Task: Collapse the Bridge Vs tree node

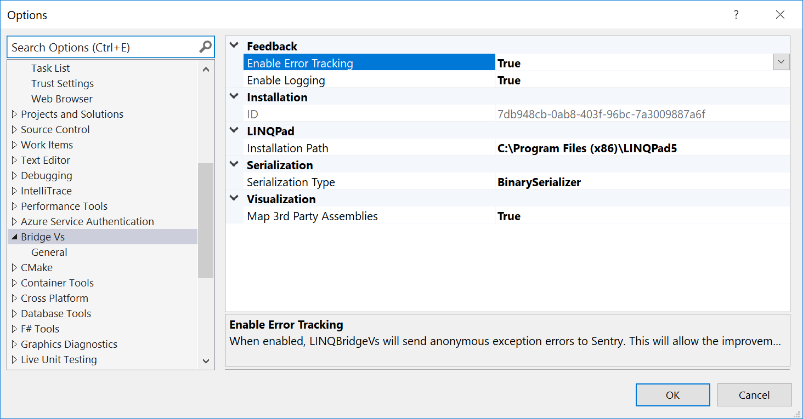Action: 14,237
